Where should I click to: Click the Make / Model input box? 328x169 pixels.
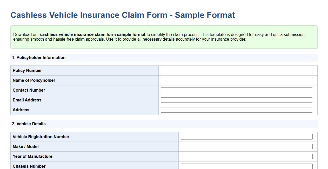[246, 146]
